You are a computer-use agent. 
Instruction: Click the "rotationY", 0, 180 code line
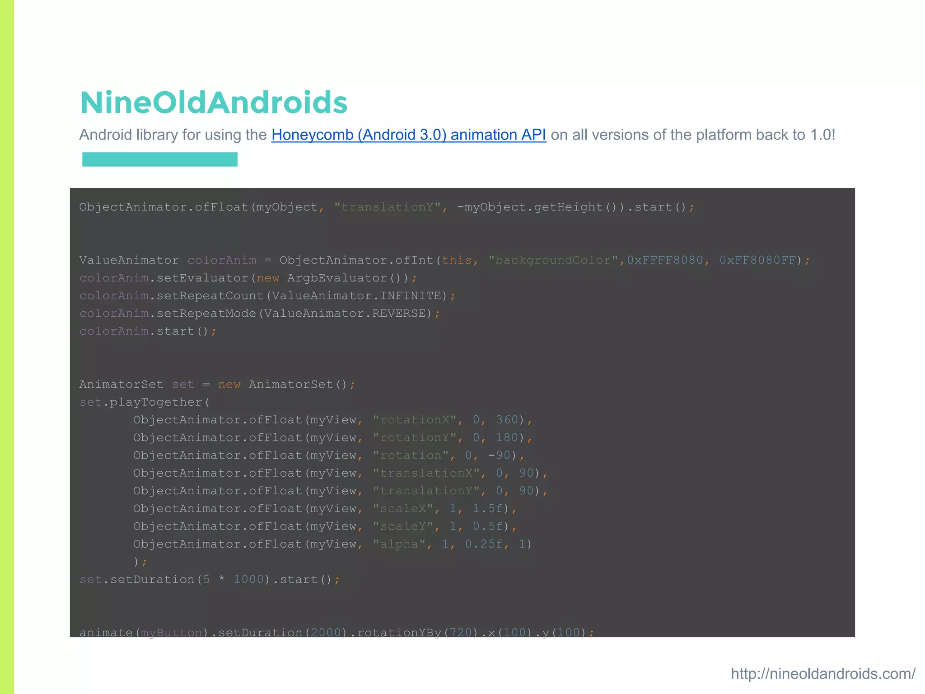click(333, 437)
